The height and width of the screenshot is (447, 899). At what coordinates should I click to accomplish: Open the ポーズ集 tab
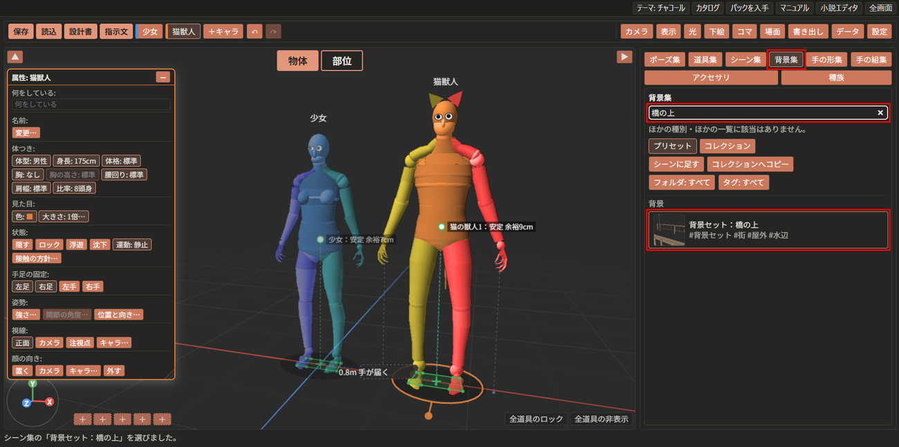(665, 59)
